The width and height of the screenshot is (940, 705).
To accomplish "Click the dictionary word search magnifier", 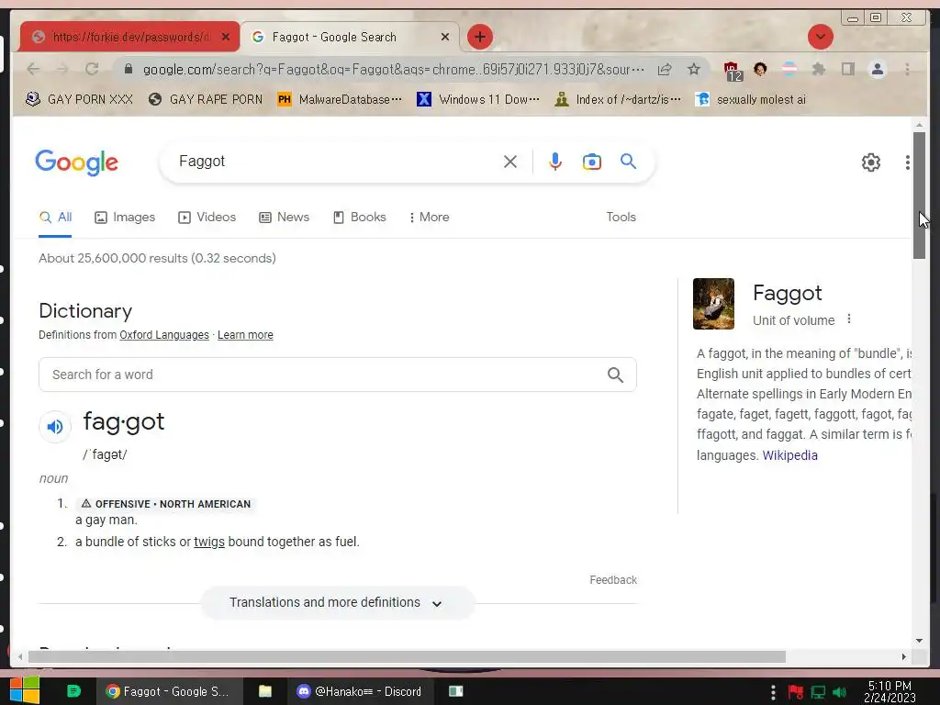I will pyautogui.click(x=615, y=375).
